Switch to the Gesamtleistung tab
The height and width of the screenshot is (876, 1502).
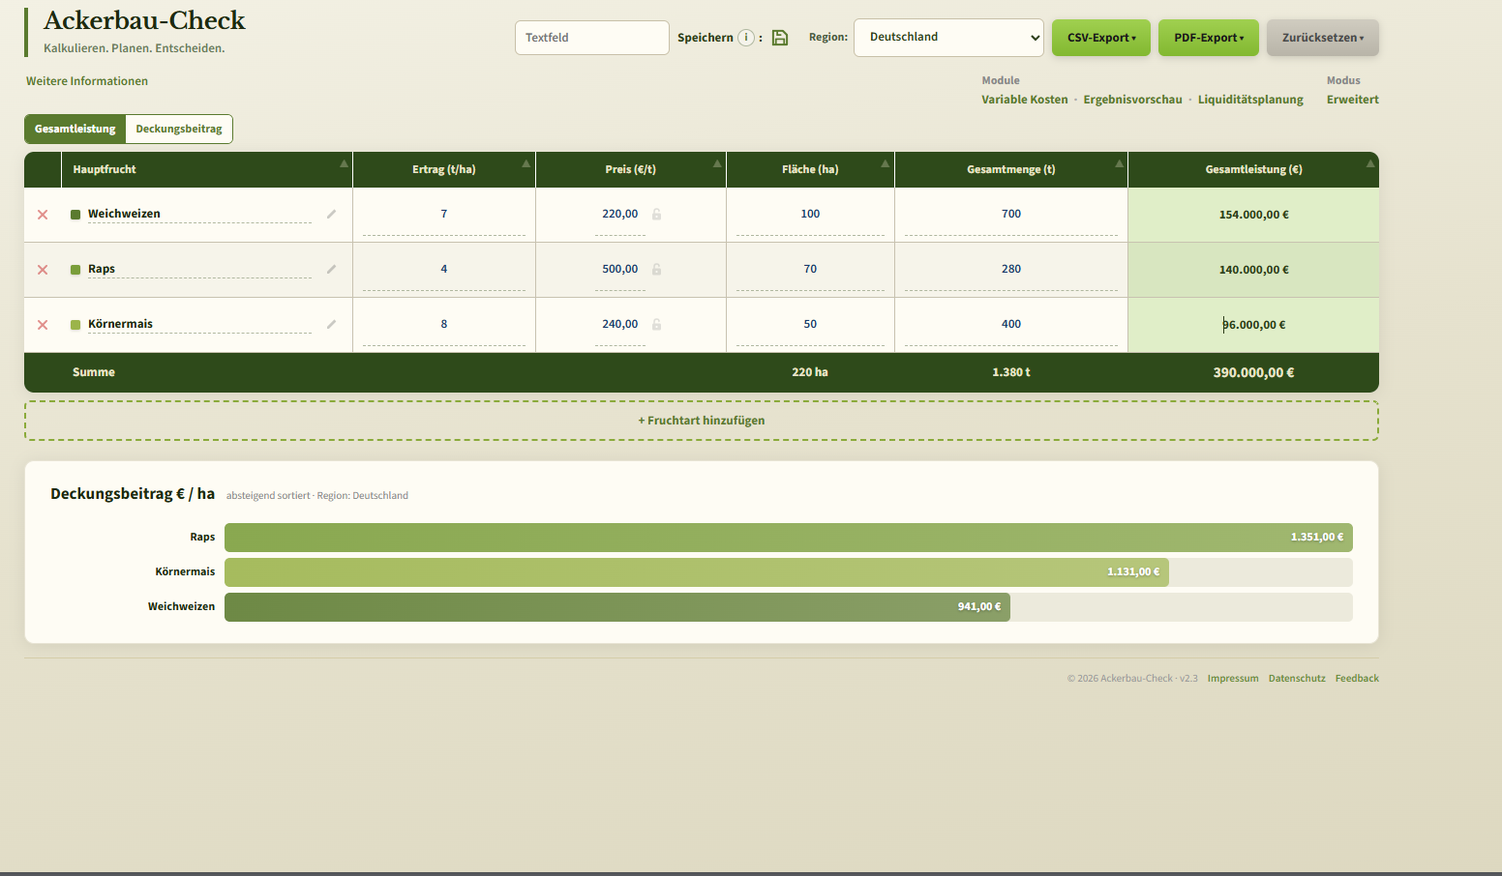click(x=75, y=129)
